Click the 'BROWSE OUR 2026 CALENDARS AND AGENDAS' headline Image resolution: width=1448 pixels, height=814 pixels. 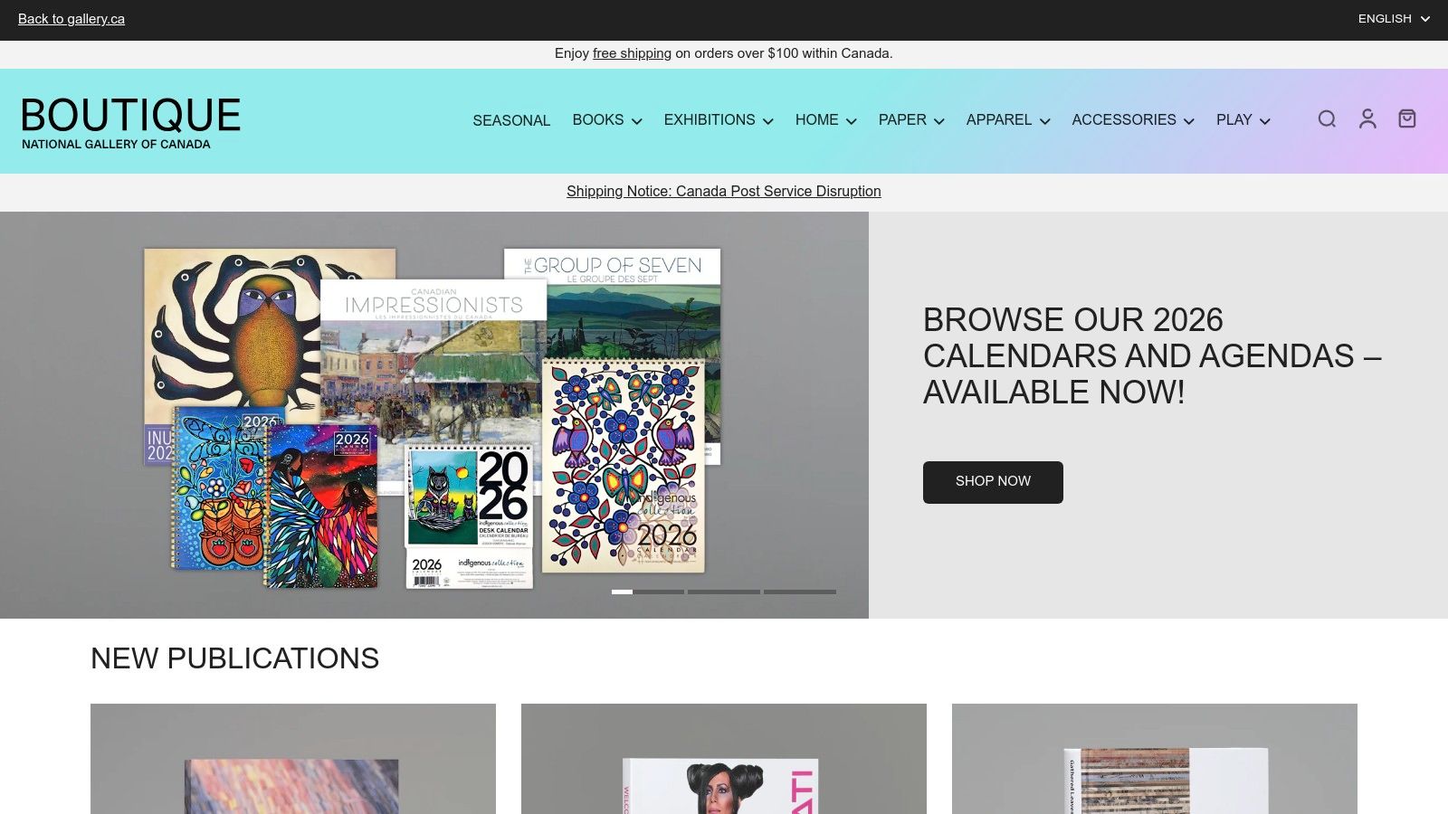click(1152, 356)
